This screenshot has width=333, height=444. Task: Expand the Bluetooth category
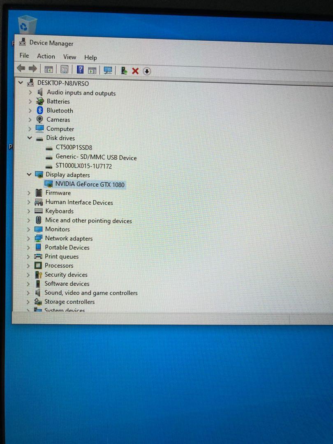[x=30, y=111]
